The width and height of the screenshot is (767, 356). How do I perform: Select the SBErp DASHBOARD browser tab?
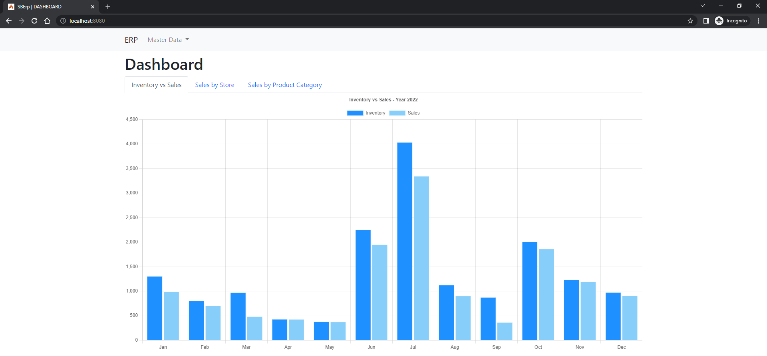click(51, 7)
